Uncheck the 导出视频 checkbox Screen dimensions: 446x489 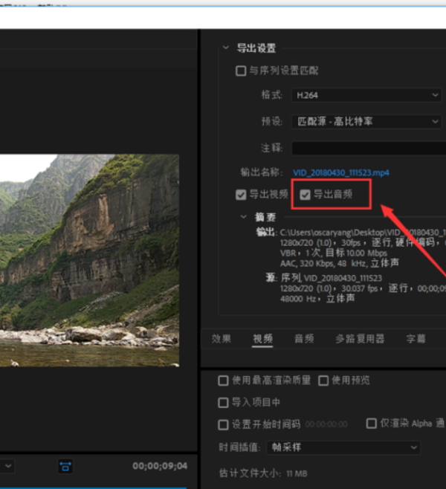tap(241, 195)
